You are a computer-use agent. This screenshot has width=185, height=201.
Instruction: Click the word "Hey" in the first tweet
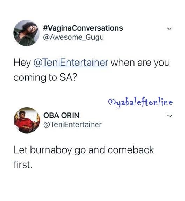(x=22, y=63)
